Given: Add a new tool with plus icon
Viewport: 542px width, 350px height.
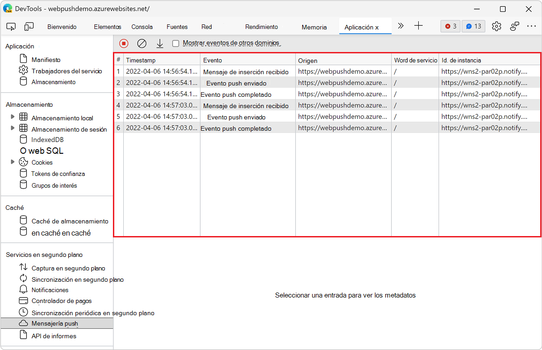Looking at the screenshot, I should (418, 26).
